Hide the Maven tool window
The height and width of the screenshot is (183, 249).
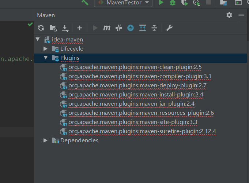point(241,15)
